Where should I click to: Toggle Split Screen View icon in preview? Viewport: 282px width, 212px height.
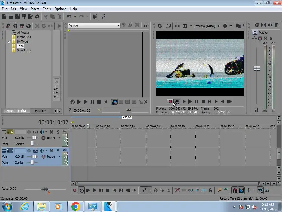click(x=185, y=26)
